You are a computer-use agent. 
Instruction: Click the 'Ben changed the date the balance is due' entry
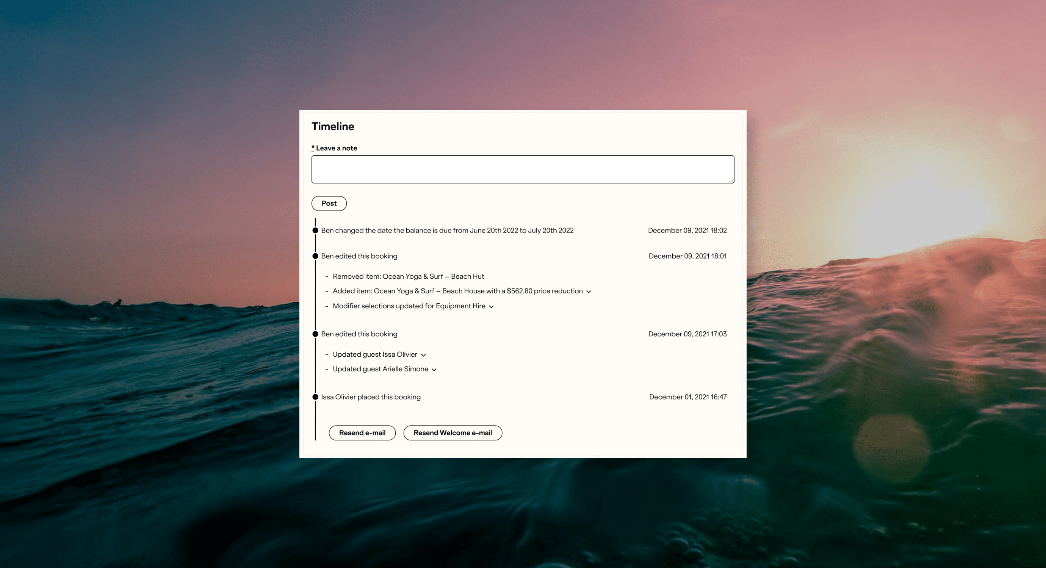pos(447,231)
